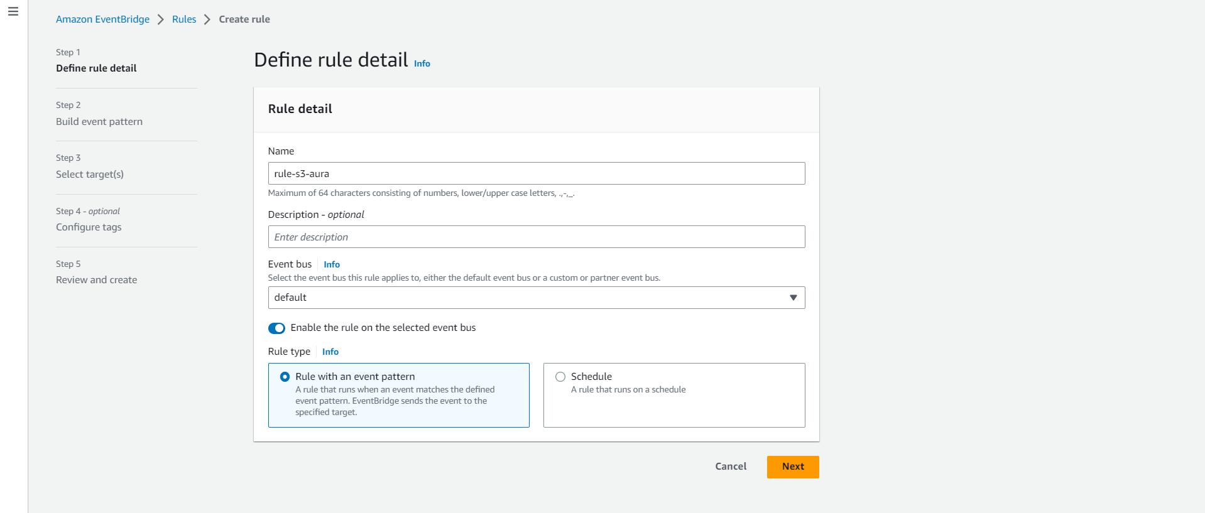Open Step 4 Configure tags

tap(89, 227)
